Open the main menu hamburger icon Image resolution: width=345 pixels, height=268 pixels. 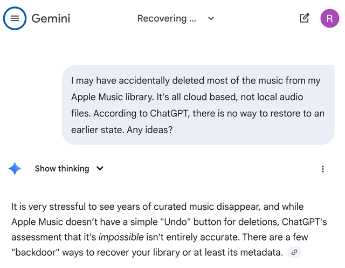(x=15, y=18)
